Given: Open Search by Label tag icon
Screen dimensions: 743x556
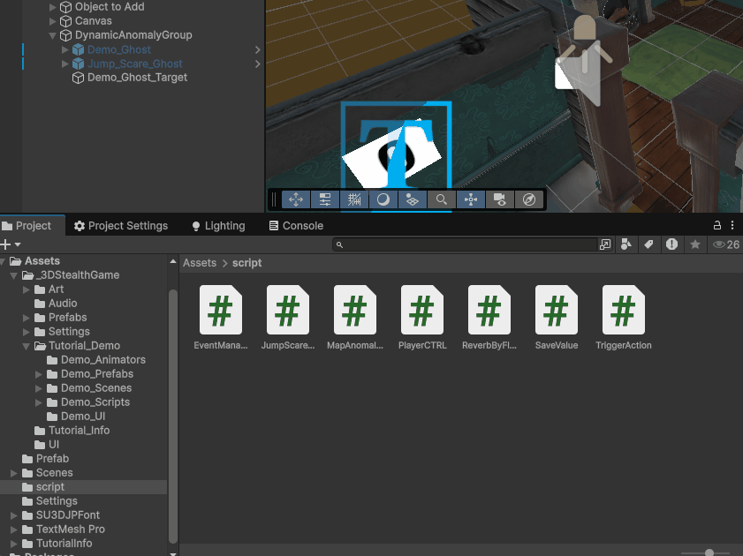Looking at the screenshot, I should (648, 244).
